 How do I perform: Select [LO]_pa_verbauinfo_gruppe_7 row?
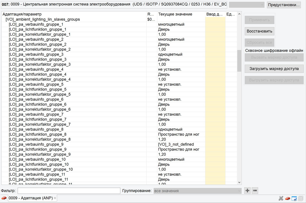coord(119,114)
